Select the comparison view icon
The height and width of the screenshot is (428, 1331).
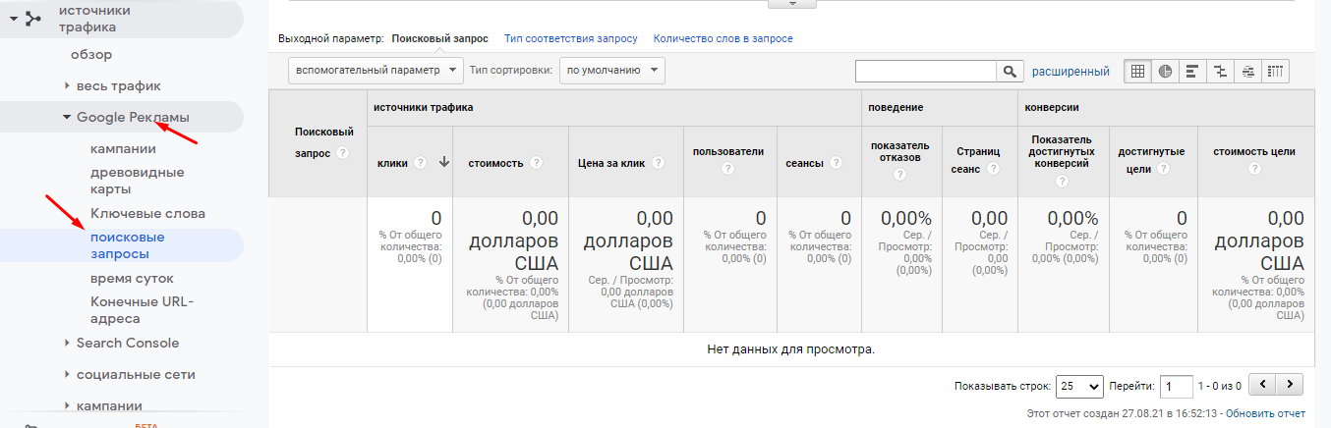pyautogui.click(x=1220, y=72)
